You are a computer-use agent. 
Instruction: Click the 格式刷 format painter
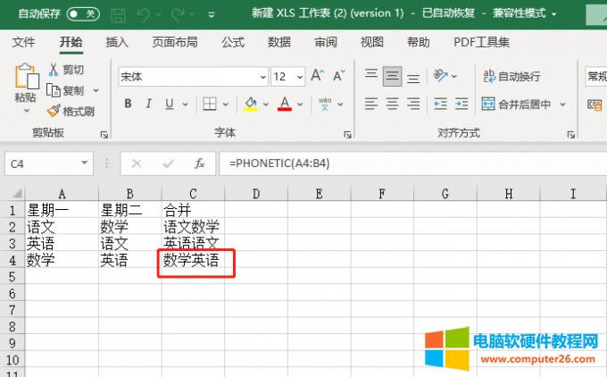71,111
